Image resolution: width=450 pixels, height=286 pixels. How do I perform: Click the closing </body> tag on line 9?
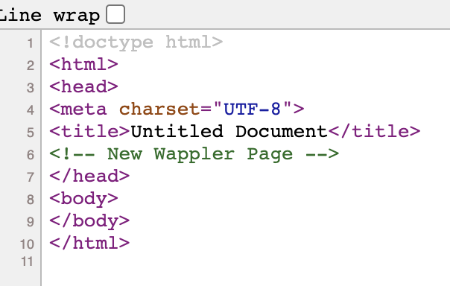[x=89, y=221]
